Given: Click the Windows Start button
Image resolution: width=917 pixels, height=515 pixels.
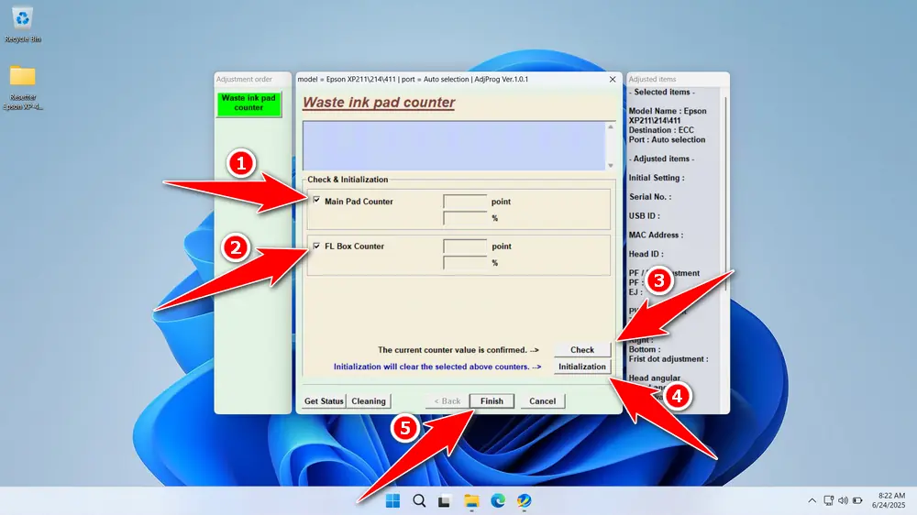Looking at the screenshot, I should [x=393, y=501].
